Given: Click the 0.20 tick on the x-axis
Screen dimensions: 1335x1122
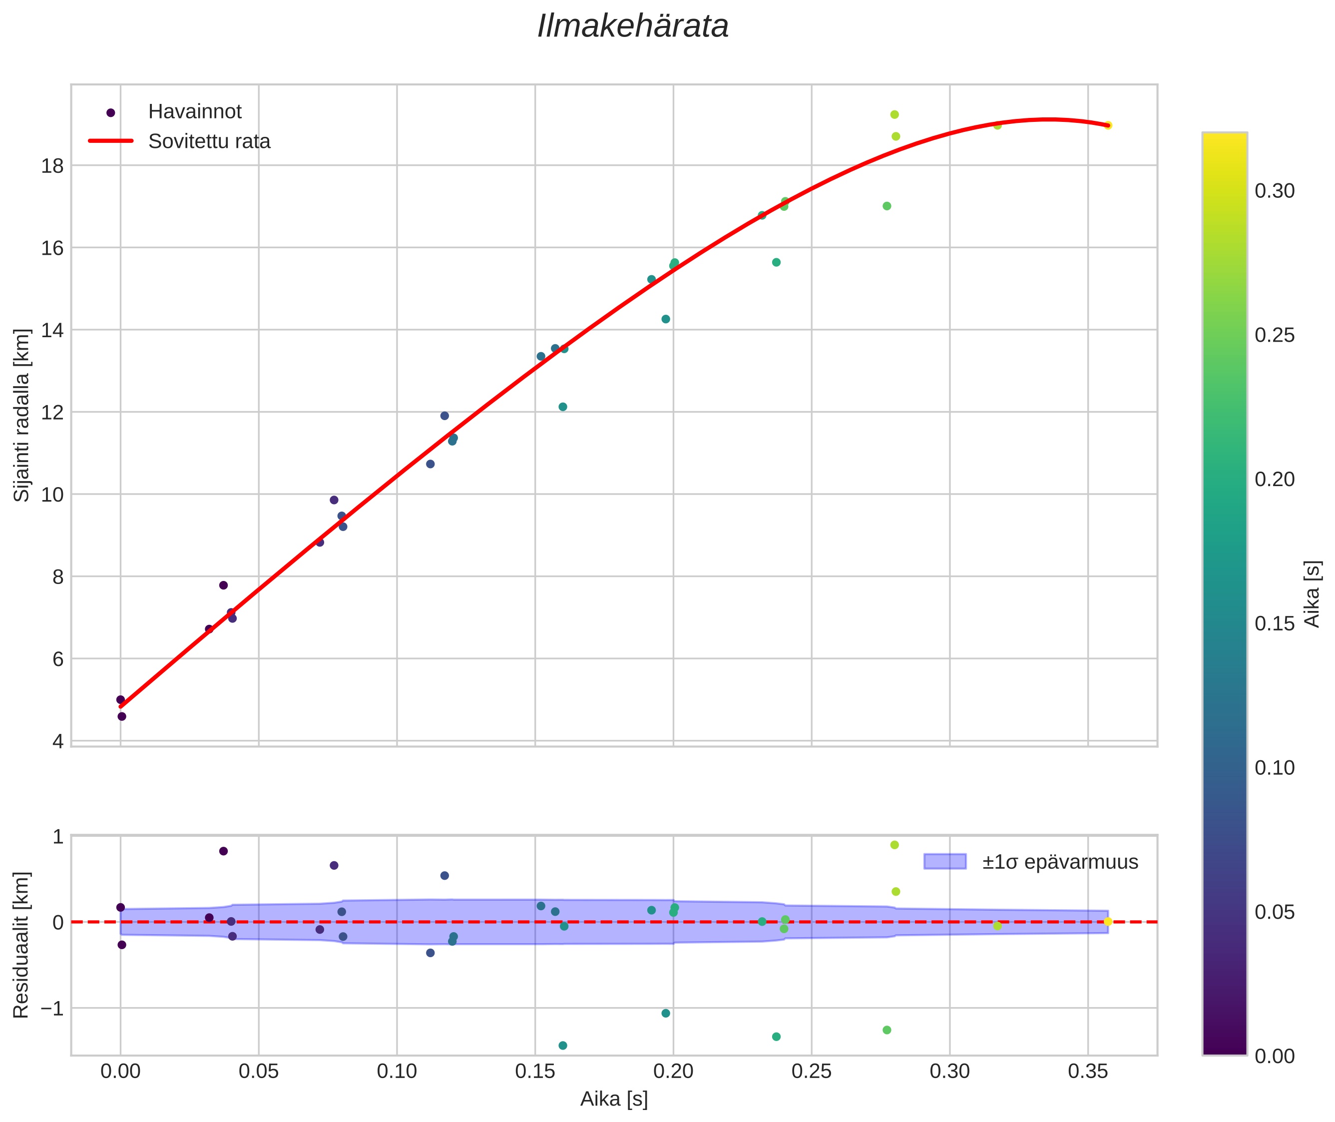Looking at the screenshot, I should 674,1072.
